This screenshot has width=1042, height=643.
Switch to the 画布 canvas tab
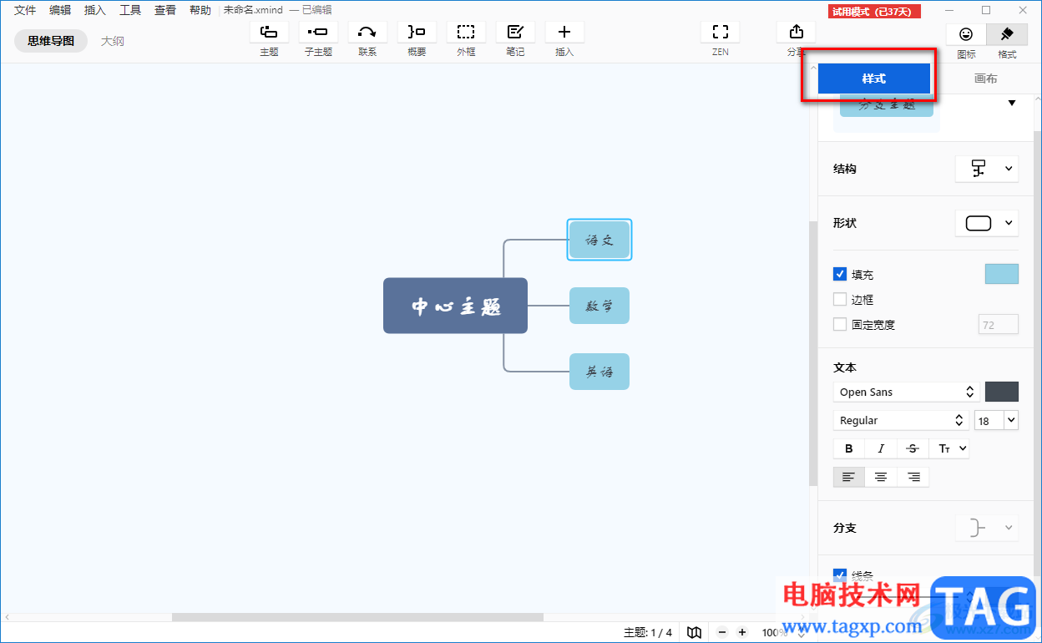click(986, 78)
